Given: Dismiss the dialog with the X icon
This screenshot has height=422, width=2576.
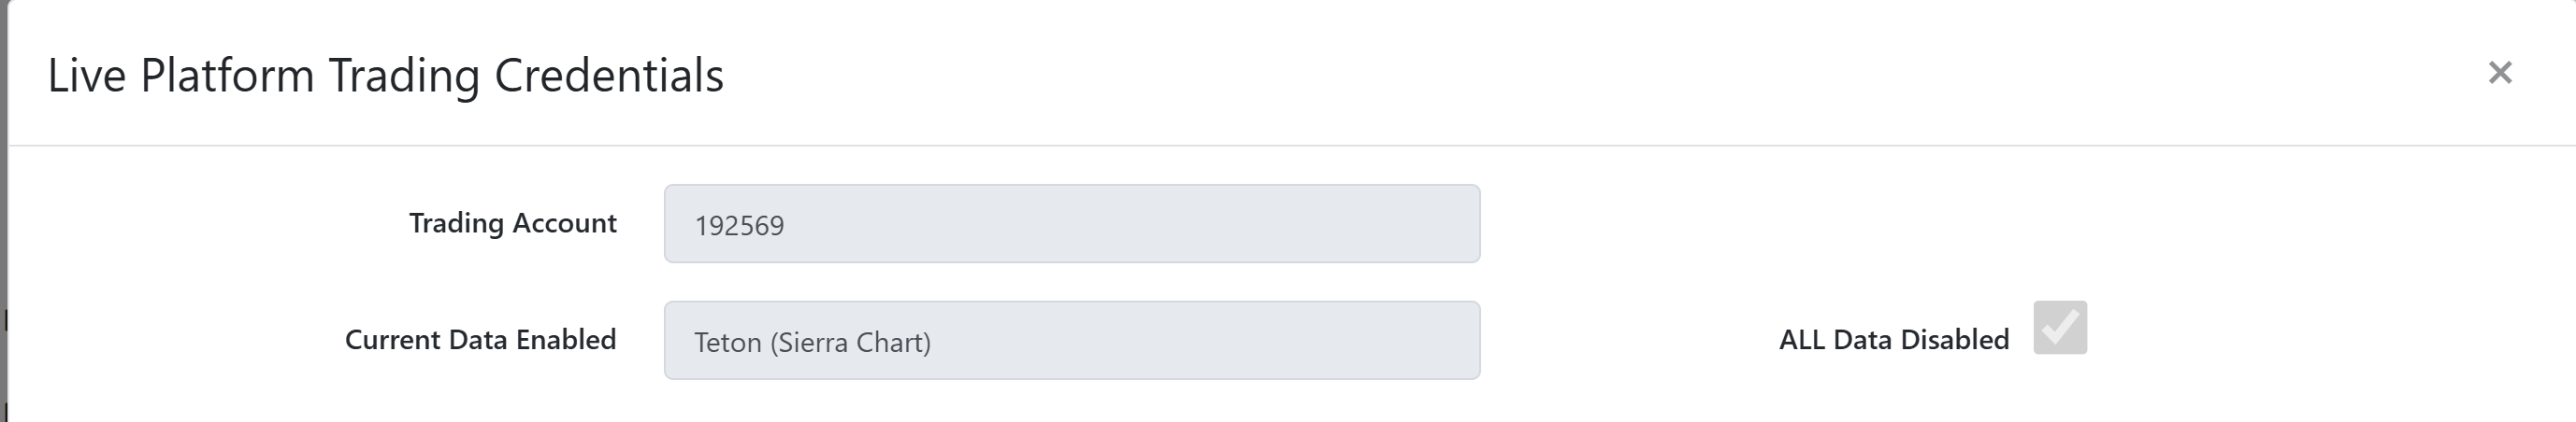Looking at the screenshot, I should 2499,73.
